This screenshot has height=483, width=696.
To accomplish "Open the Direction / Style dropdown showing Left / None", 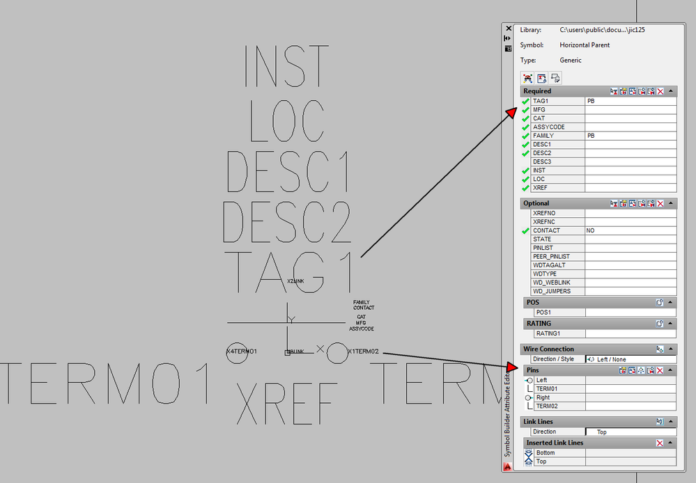I will click(631, 359).
